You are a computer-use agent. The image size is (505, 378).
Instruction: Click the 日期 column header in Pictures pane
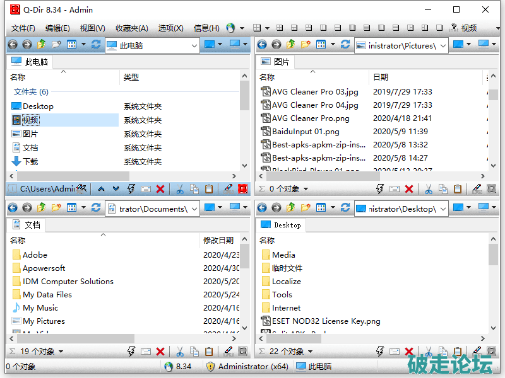(381, 77)
